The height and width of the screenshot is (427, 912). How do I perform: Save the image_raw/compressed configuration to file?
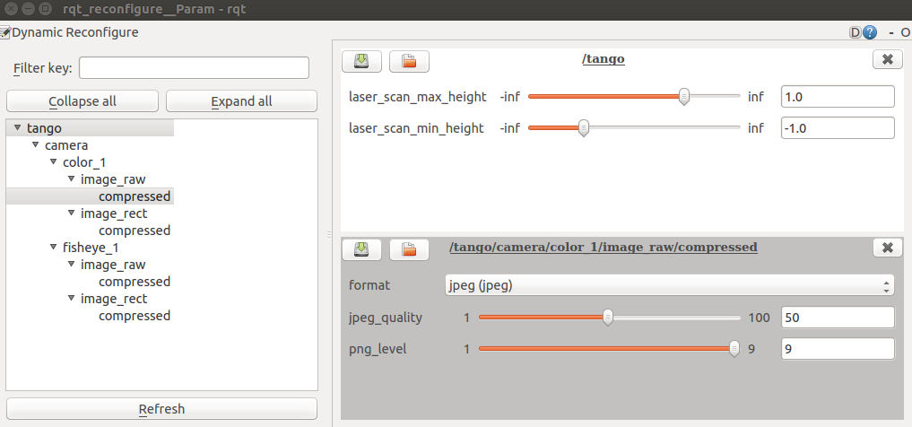pos(361,249)
